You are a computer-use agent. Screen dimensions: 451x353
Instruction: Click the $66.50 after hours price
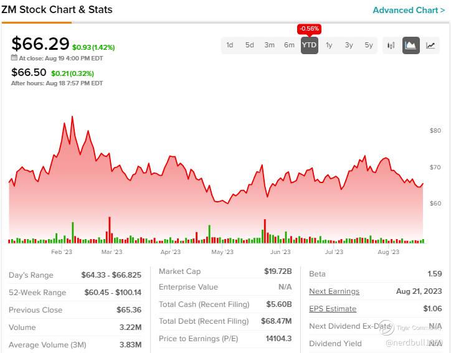point(29,72)
